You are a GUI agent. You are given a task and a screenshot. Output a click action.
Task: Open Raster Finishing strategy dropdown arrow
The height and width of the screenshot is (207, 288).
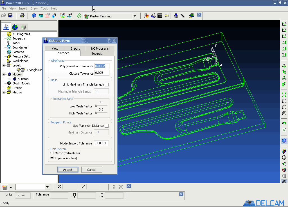click(135, 16)
